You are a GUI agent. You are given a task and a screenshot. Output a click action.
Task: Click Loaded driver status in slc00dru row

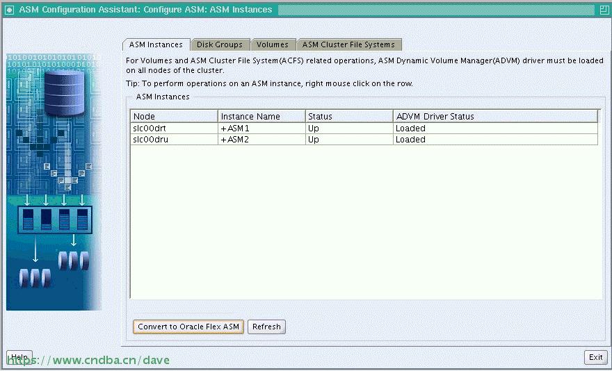[x=496, y=139]
